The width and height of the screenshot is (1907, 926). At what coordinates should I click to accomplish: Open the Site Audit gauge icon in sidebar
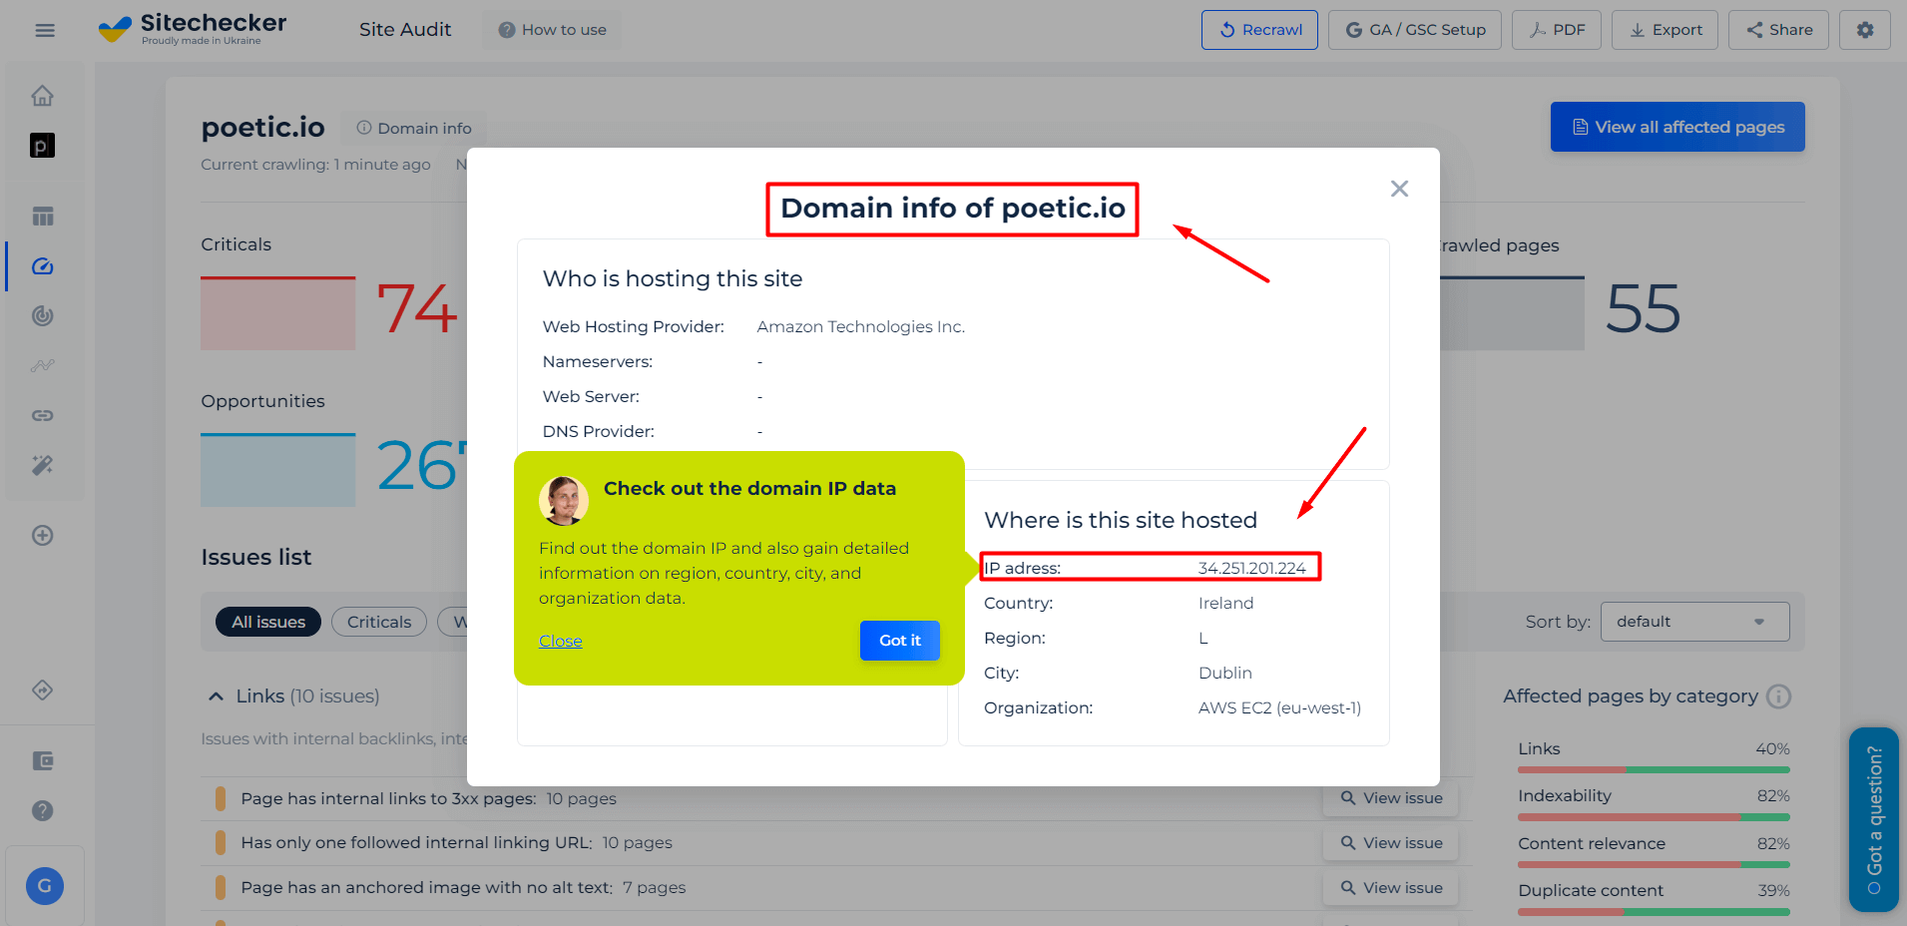point(42,266)
